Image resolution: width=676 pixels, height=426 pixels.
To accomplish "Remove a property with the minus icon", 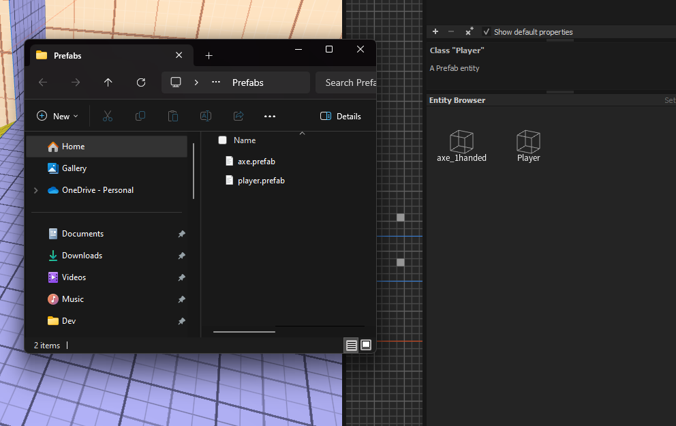I will [451, 31].
